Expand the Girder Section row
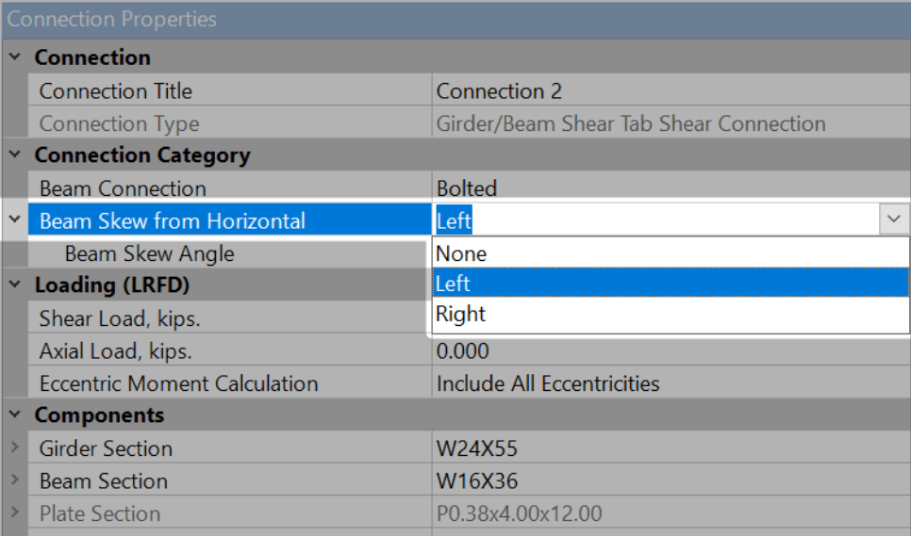 (x=14, y=448)
